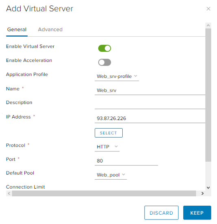Screen dimensions: 217x224
Task: Disable the Enable Virtual Server toggle
Action: point(104,48)
